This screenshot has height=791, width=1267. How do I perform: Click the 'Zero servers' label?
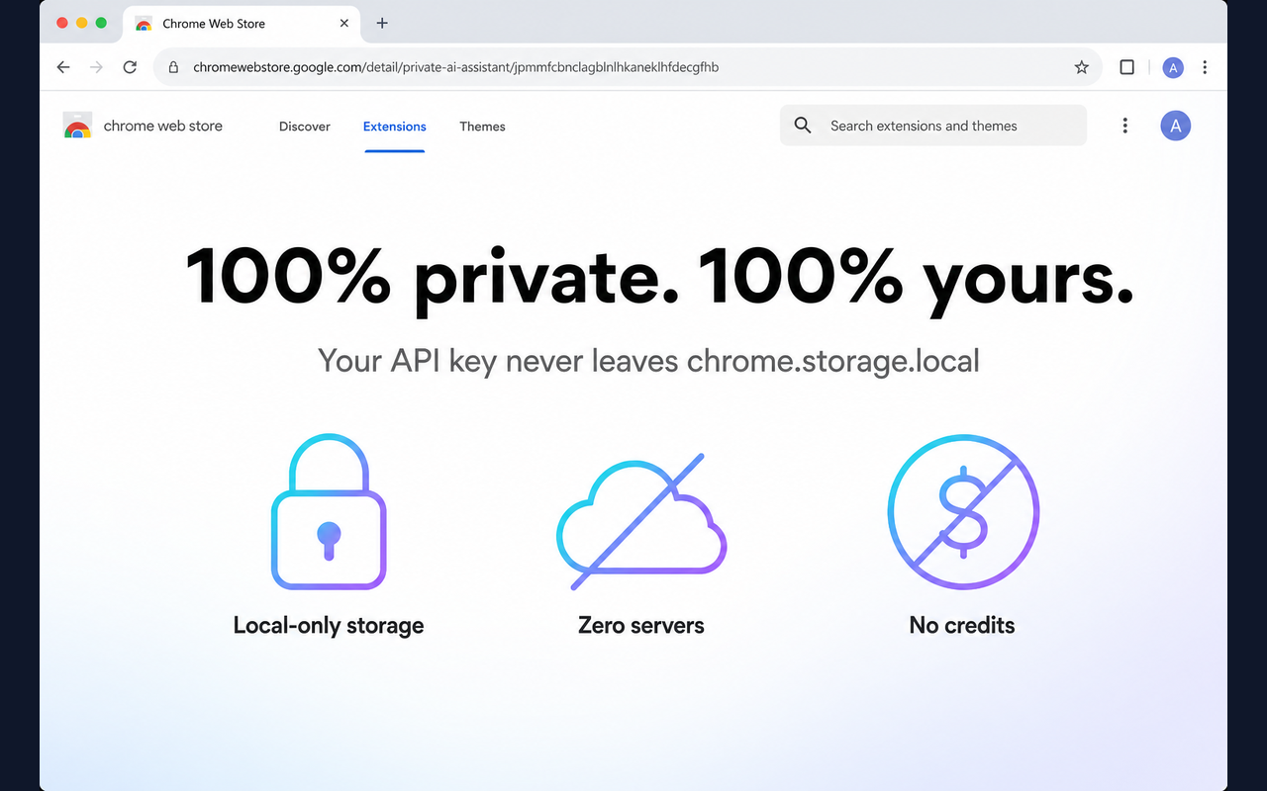pyautogui.click(x=641, y=626)
